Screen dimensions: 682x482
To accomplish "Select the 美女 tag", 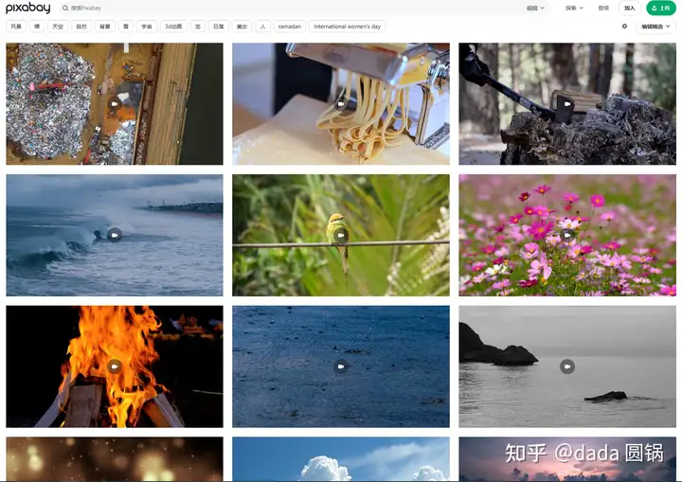I will [242, 27].
